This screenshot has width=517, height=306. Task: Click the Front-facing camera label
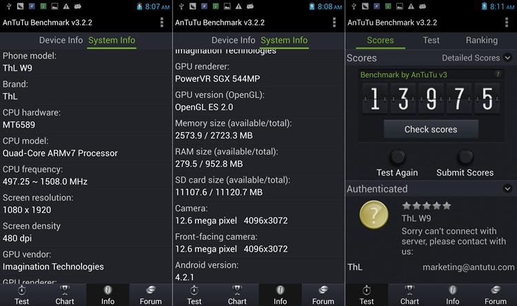pos(216,237)
